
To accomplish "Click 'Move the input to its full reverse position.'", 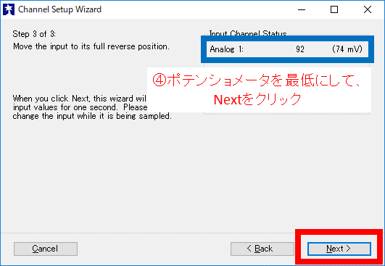I will pyautogui.click(x=91, y=46).
